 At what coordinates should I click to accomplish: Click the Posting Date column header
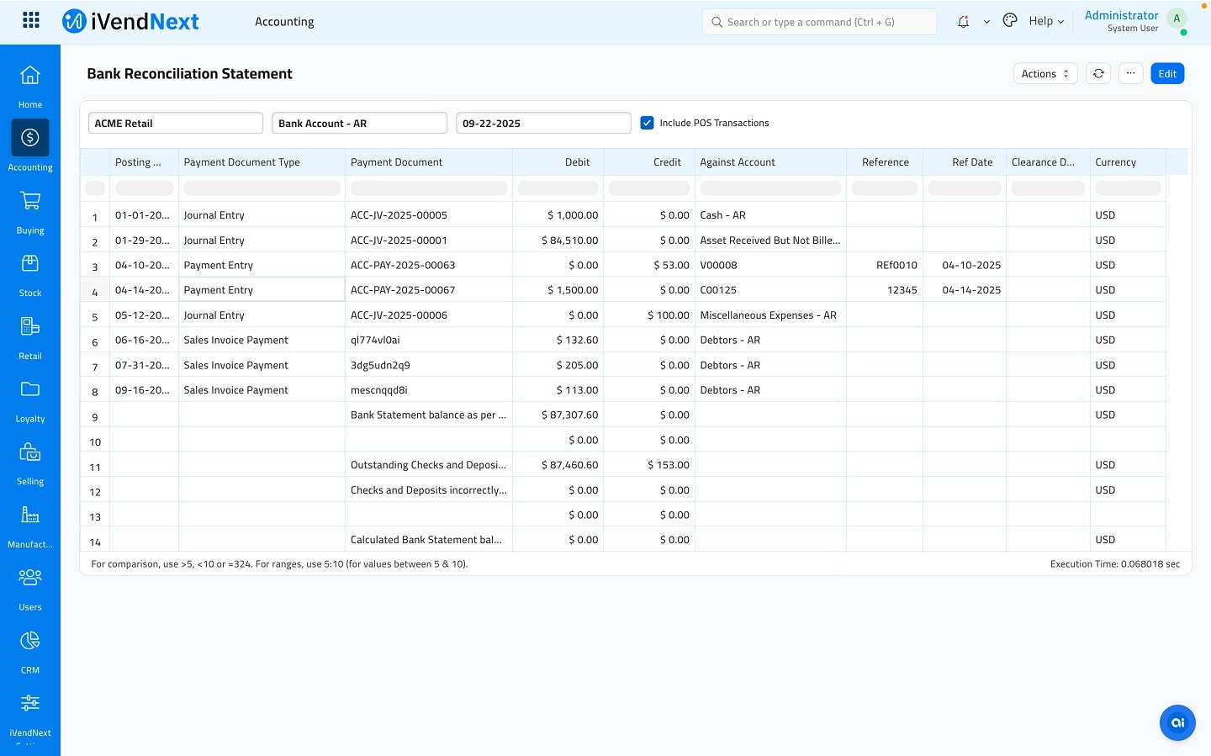click(144, 162)
